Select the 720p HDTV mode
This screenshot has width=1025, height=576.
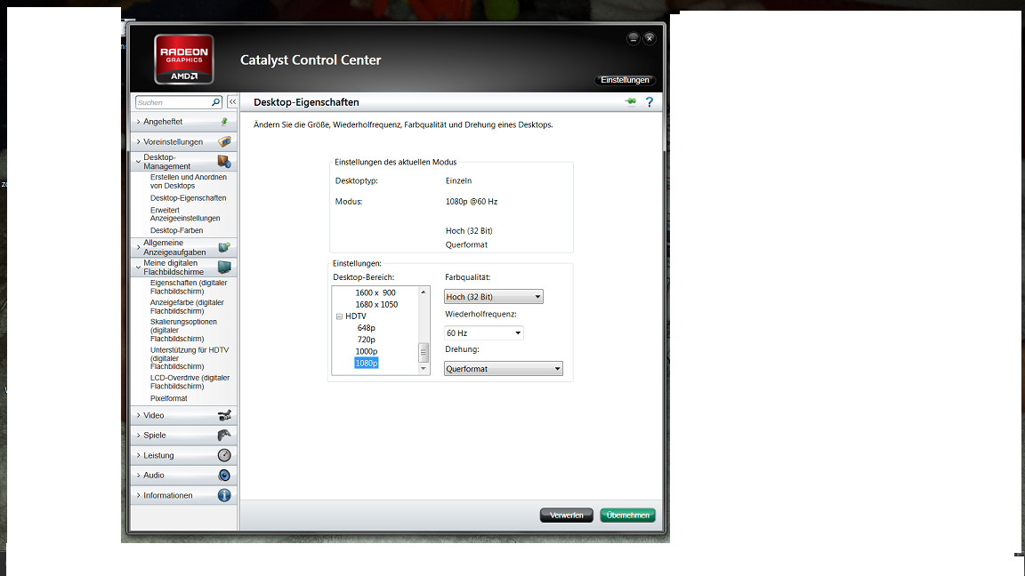click(366, 340)
